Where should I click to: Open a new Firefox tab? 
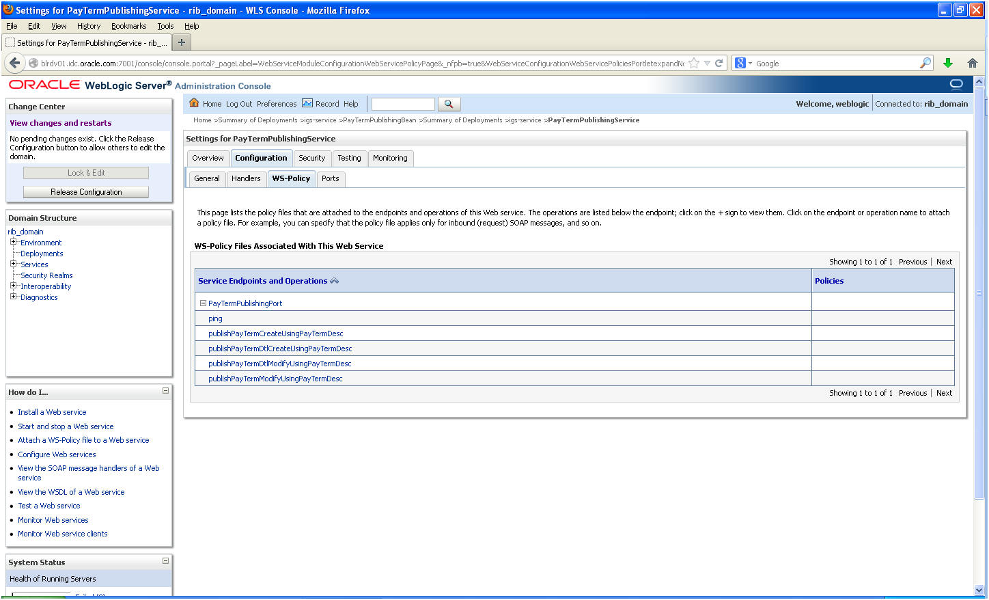[x=182, y=42]
